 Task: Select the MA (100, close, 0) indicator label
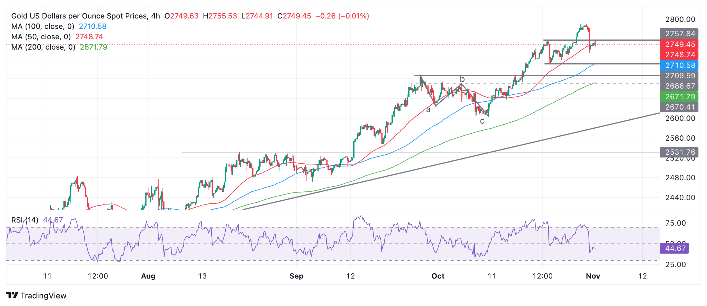coord(43,26)
